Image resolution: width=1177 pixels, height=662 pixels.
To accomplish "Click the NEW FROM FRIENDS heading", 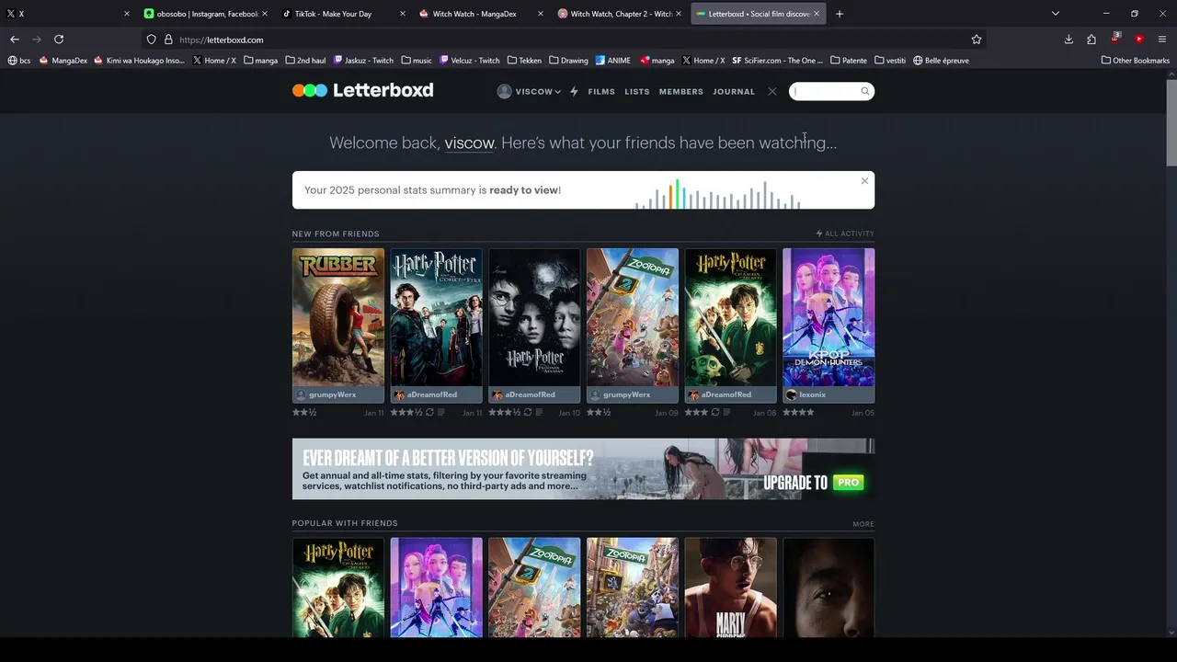I will (x=336, y=234).
